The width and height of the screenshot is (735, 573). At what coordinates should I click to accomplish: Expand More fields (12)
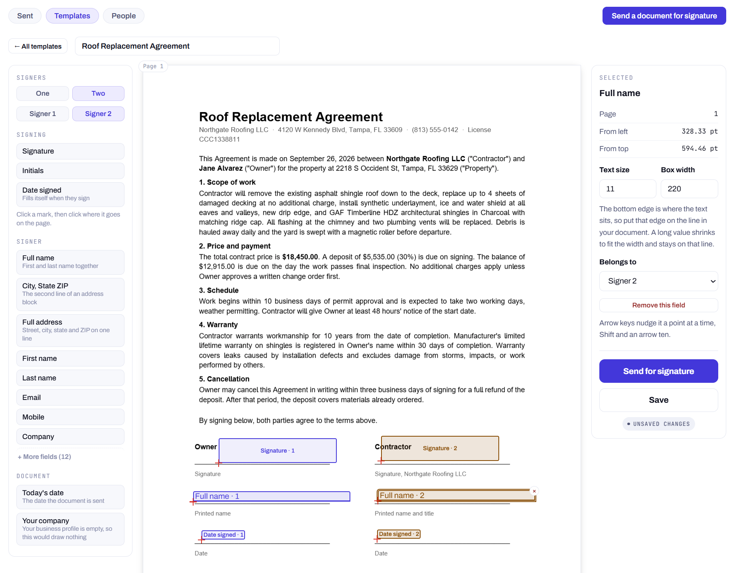coord(44,457)
